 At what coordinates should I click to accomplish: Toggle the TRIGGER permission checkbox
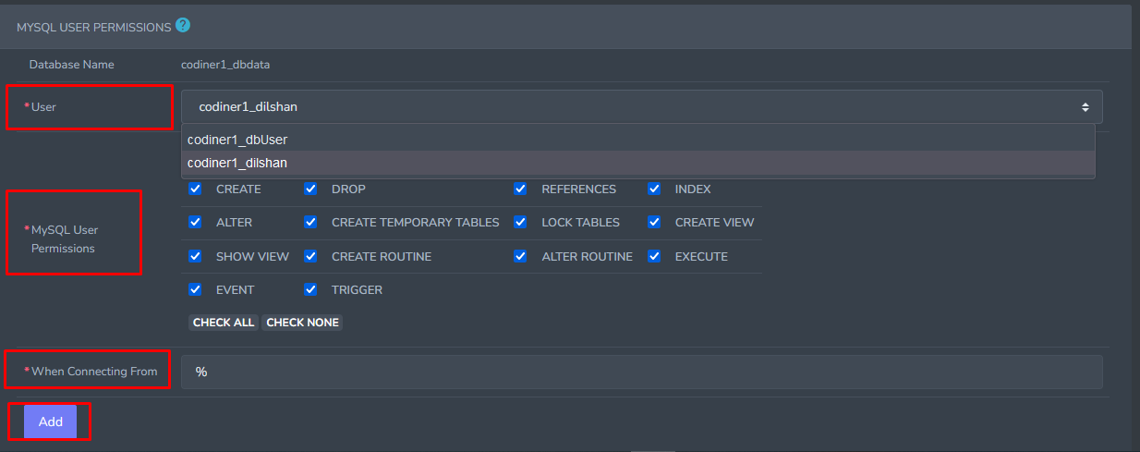click(311, 289)
